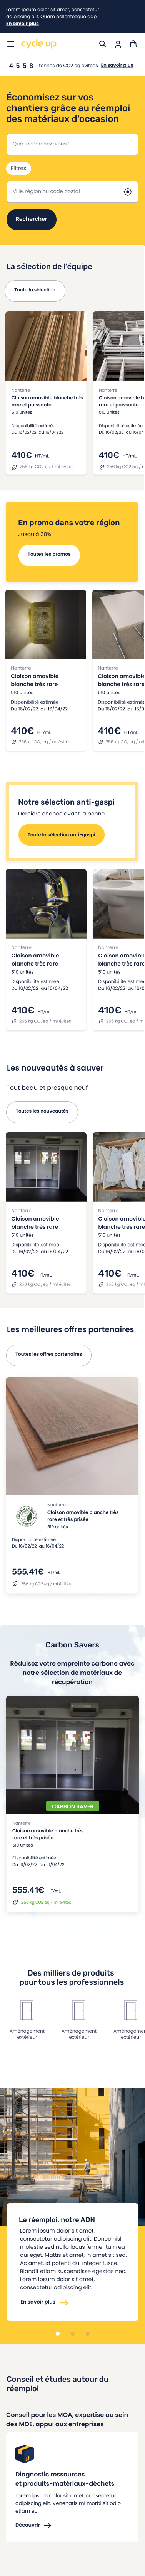Open 'Toutes les promos' button

tap(49, 554)
